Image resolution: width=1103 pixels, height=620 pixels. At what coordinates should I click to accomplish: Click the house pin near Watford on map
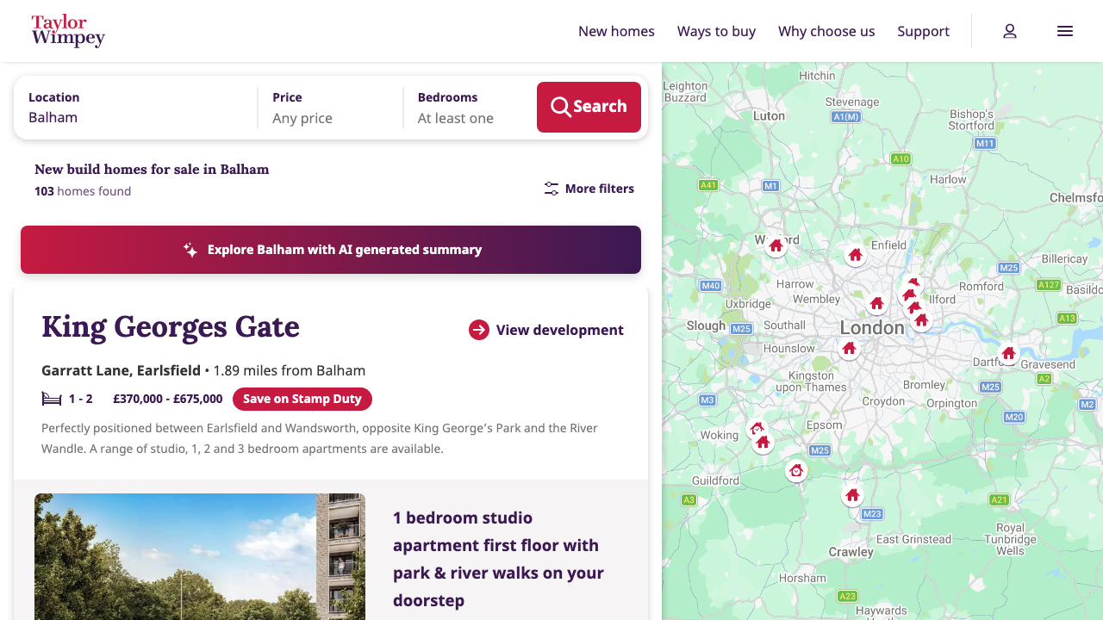(776, 245)
